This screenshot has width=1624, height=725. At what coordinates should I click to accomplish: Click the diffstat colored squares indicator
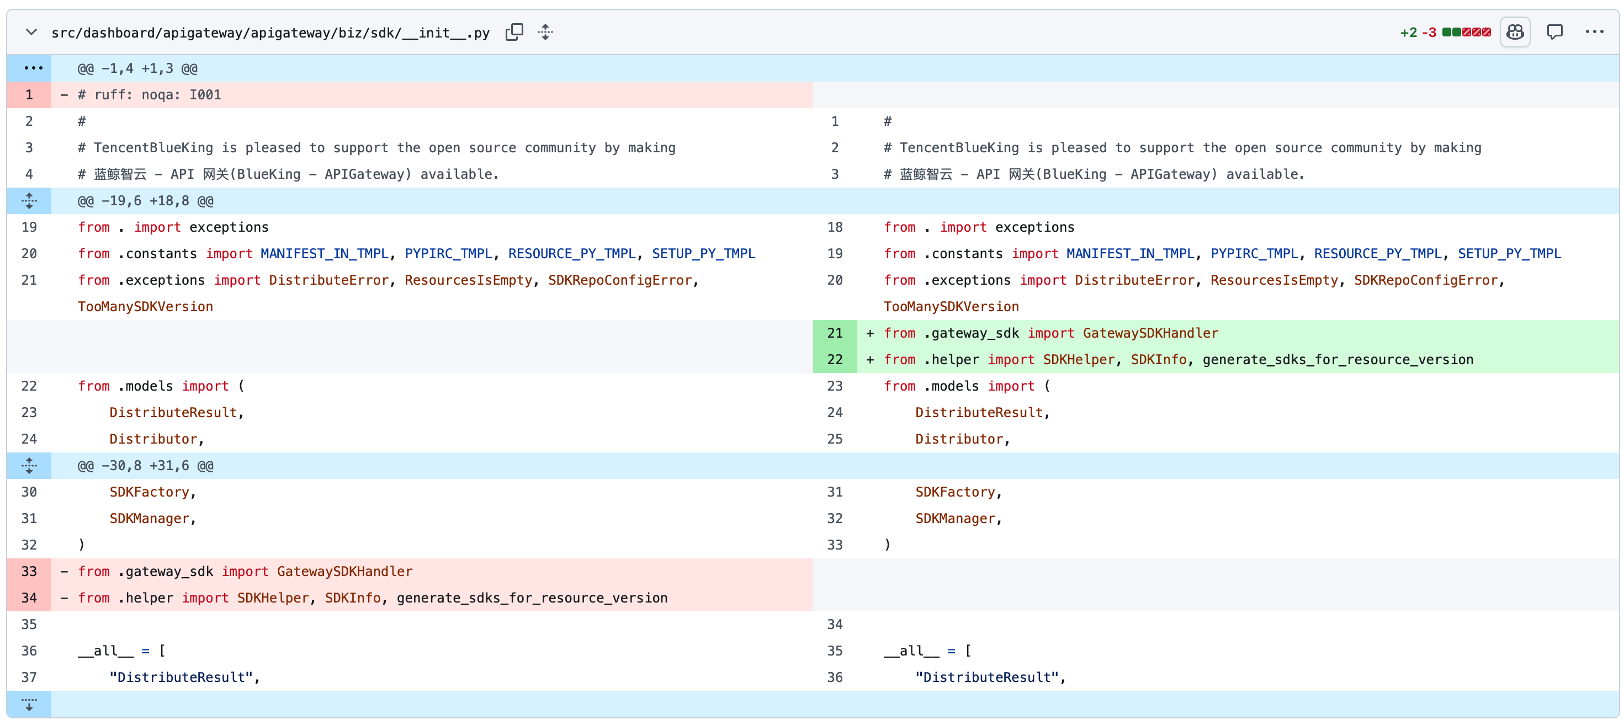click(1466, 32)
